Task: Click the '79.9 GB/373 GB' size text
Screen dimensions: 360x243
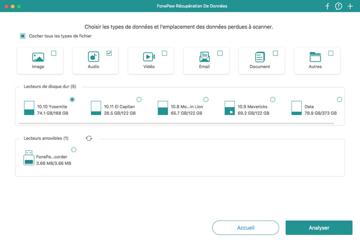Action: [x=321, y=113]
